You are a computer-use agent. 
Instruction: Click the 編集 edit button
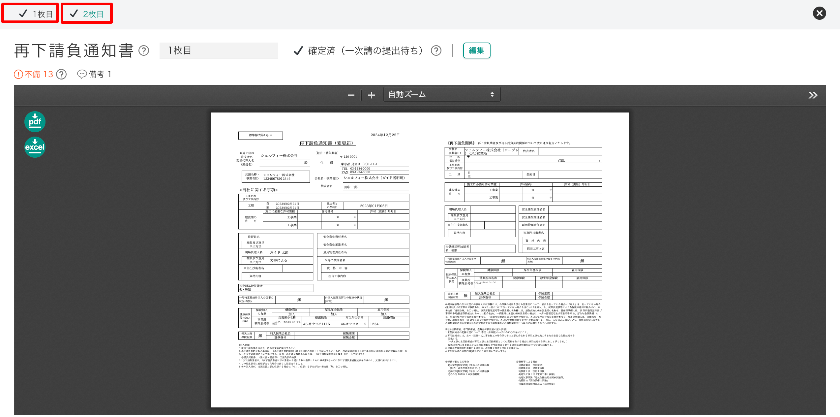tap(476, 50)
